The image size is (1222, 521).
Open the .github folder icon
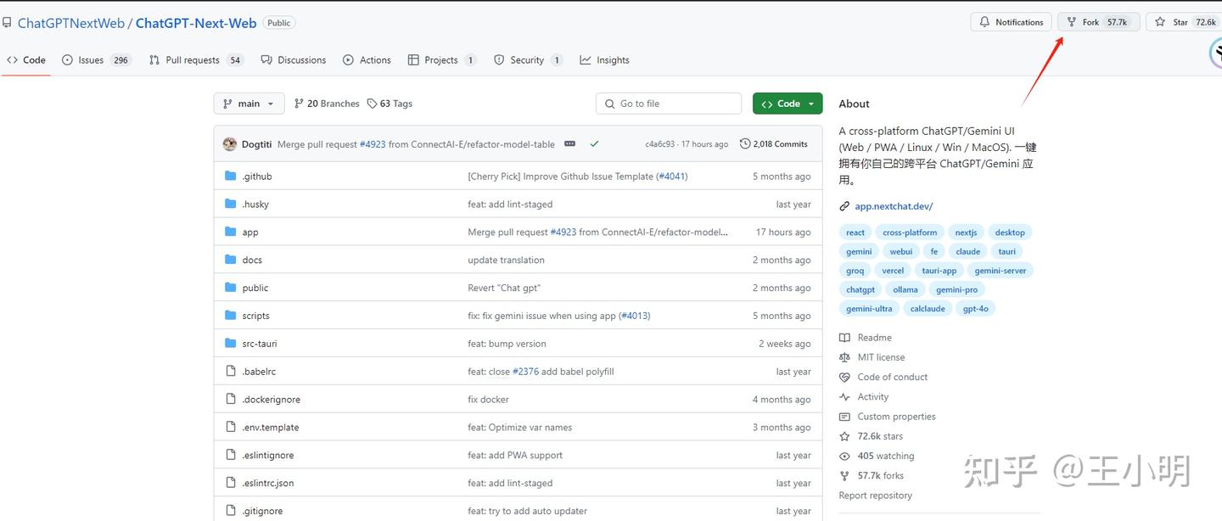pos(230,176)
